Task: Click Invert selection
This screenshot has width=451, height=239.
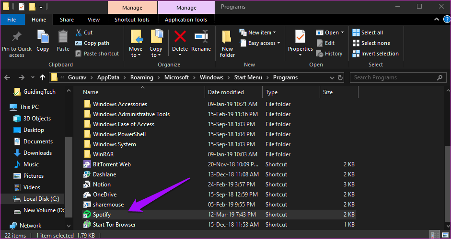Action: [376, 54]
